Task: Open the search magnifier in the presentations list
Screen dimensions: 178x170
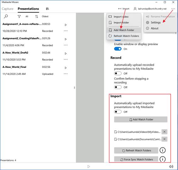Action: (6, 16)
